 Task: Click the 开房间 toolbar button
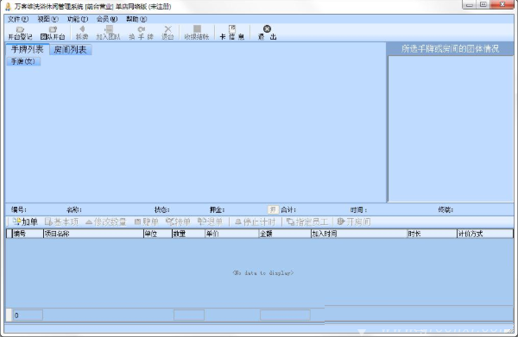click(354, 222)
